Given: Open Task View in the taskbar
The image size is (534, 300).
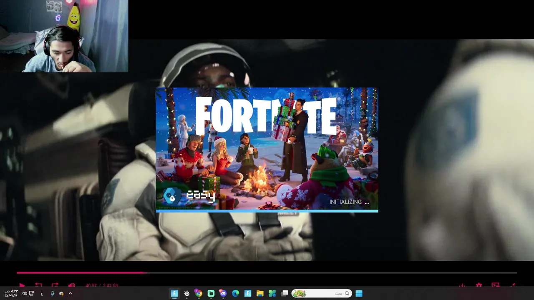Looking at the screenshot, I should coord(285,293).
